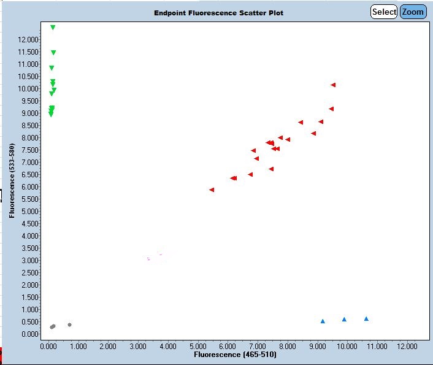Viewport: 433px width, 365px height.
Task: Select the red triangle just below the top one
Action: point(331,109)
